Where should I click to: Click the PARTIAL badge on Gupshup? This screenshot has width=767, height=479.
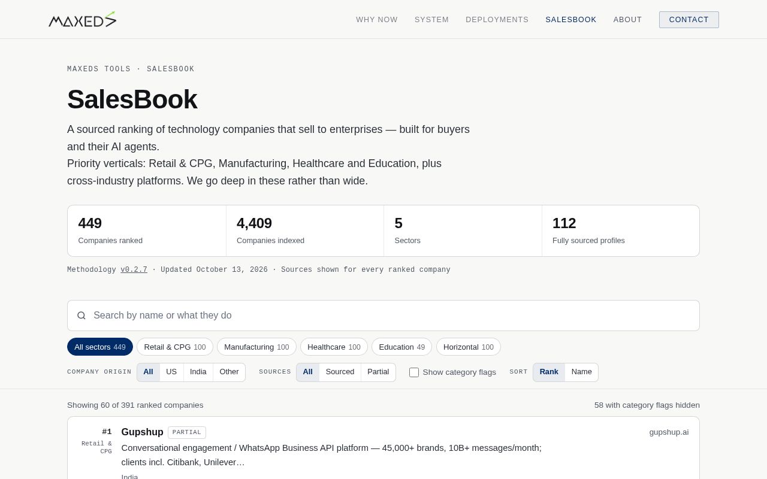(x=187, y=432)
